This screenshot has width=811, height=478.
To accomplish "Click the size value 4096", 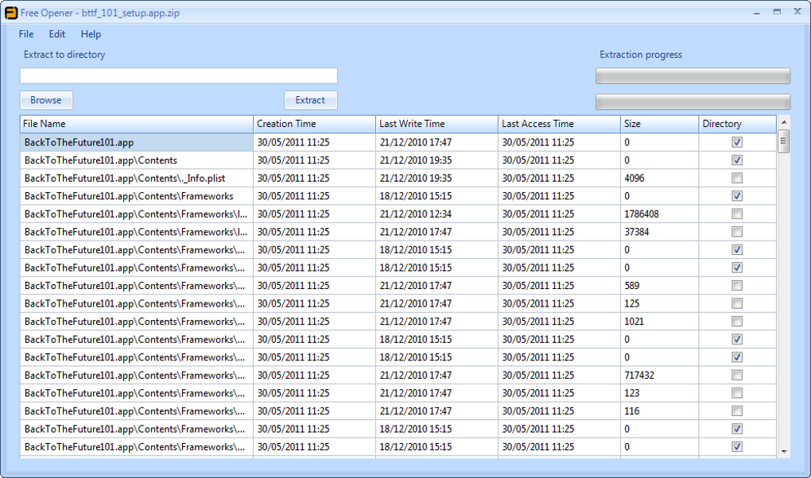I will click(634, 179).
